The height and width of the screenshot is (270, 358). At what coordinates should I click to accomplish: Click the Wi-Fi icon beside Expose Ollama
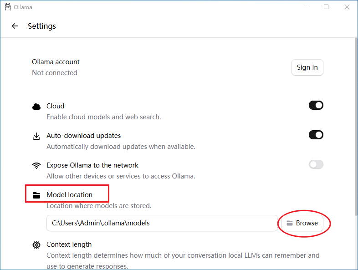[x=36, y=165]
